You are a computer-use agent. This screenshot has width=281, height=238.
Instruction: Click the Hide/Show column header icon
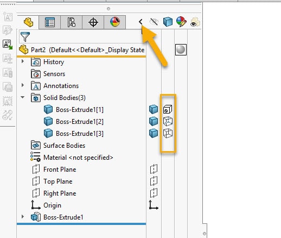[x=154, y=22]
